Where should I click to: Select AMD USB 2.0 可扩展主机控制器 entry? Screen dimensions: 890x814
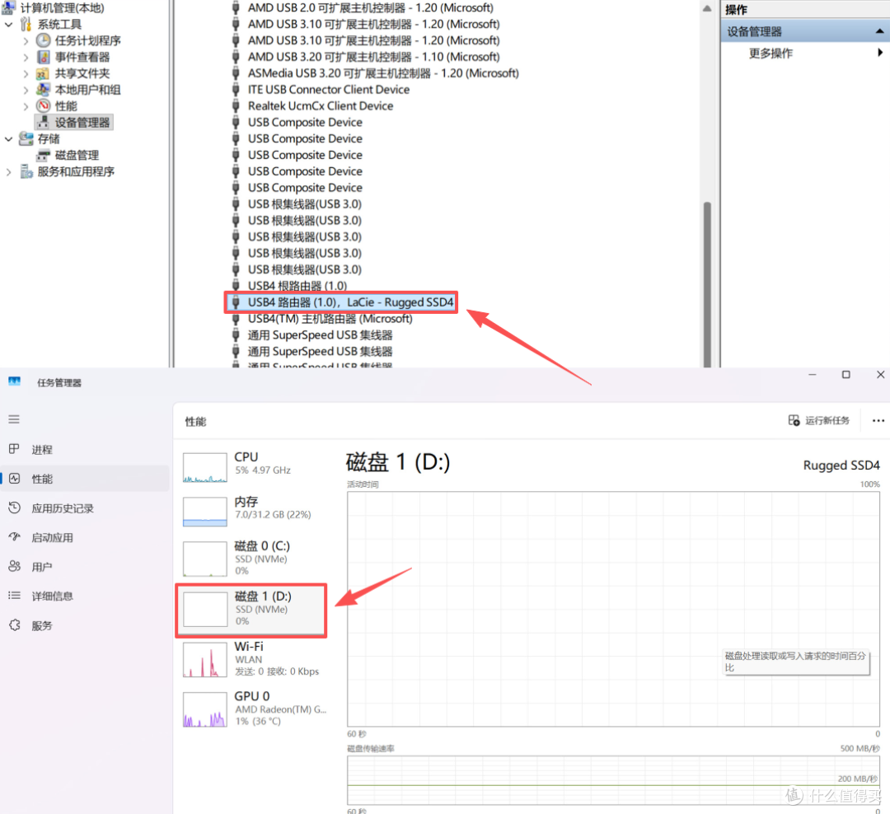pos(371,8)
